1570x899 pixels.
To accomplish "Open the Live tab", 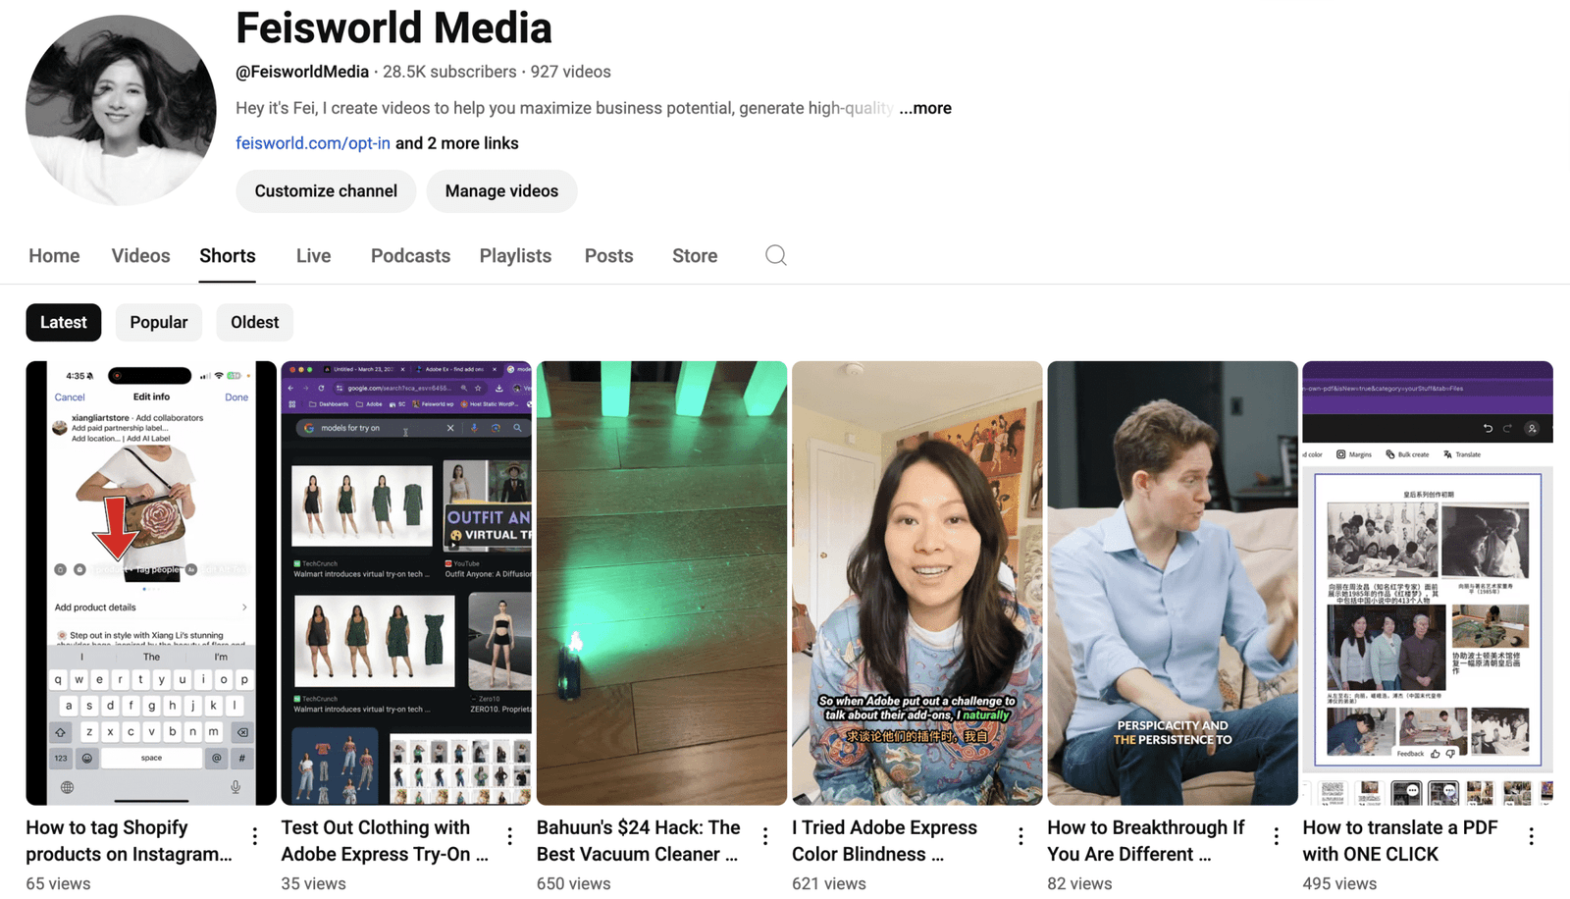I will tap(313, 256).
